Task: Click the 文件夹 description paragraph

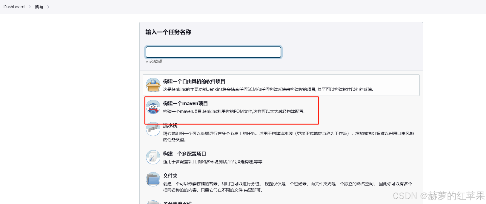Action: pos(288,187)
